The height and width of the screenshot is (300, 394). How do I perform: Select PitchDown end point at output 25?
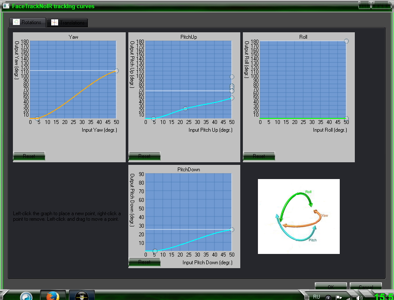pyautogui.click(x=232, y=230)
